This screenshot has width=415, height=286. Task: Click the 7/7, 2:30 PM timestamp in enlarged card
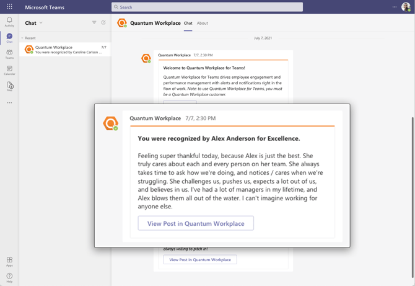pyautogui.click(x=200, y=118)
